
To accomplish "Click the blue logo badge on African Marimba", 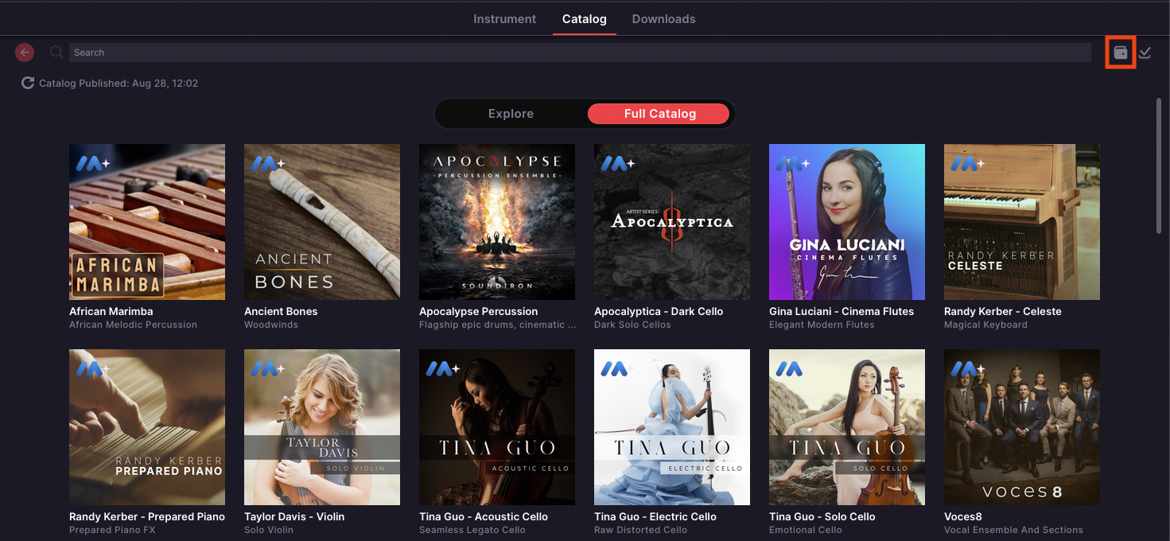I will click(93, 163).
